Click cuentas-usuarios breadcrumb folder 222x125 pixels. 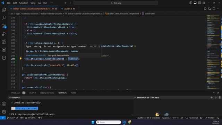pyautogui.click(x=30, y=14)
